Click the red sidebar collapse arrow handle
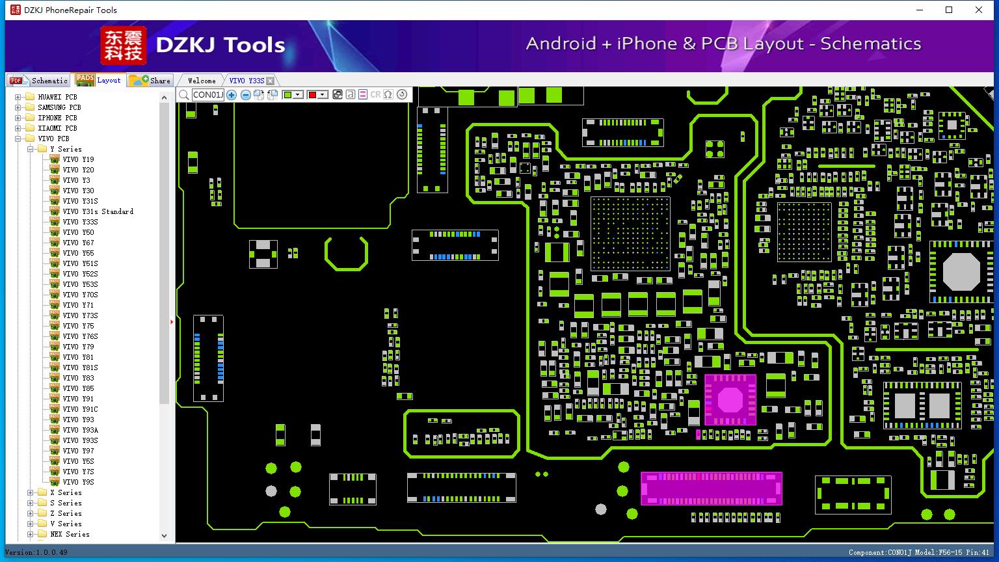This screenshot has width=999, height=562. tap(172, 321)
